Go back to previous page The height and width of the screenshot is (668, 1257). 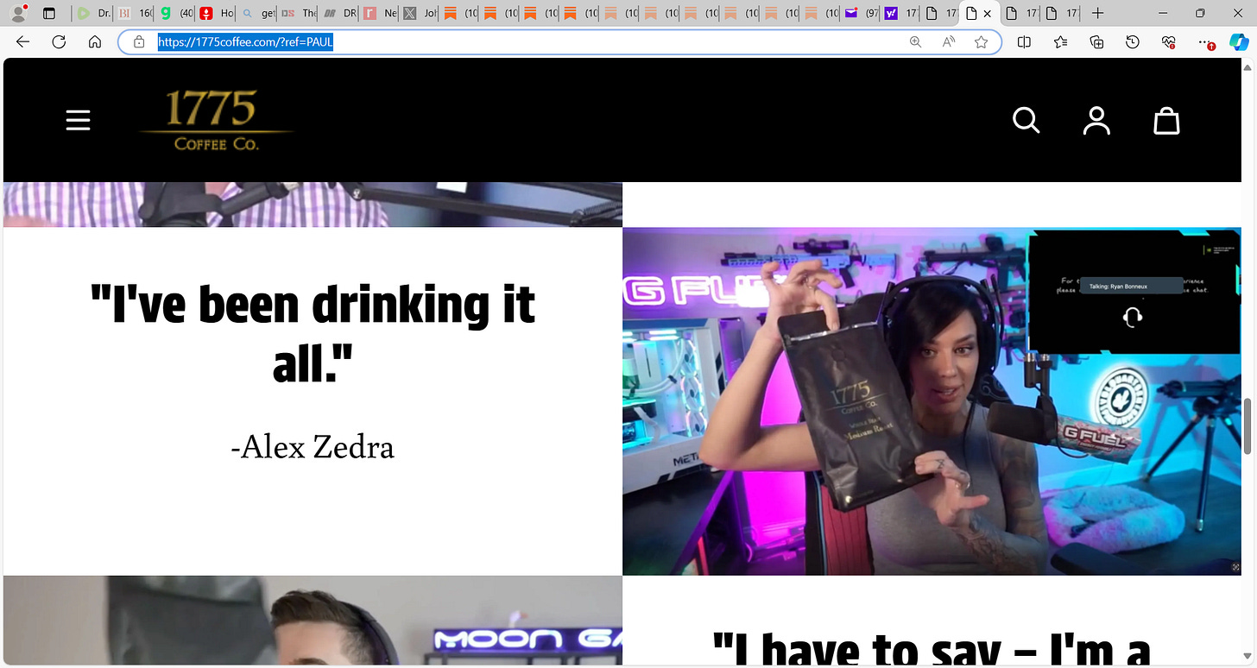(x=22, y=41)
